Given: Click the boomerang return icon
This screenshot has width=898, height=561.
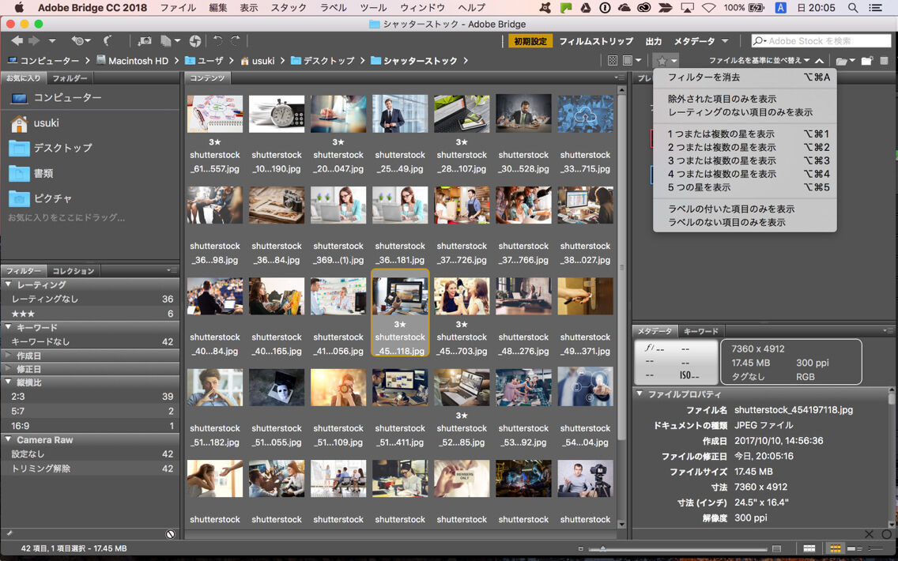Looking at the screenshot, I should pyautogui.click(x=107, y=40).
